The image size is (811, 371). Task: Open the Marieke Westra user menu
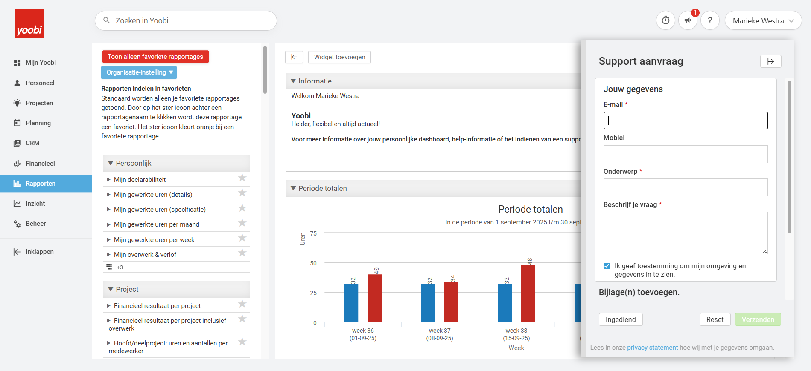click(x=763, y=20)
